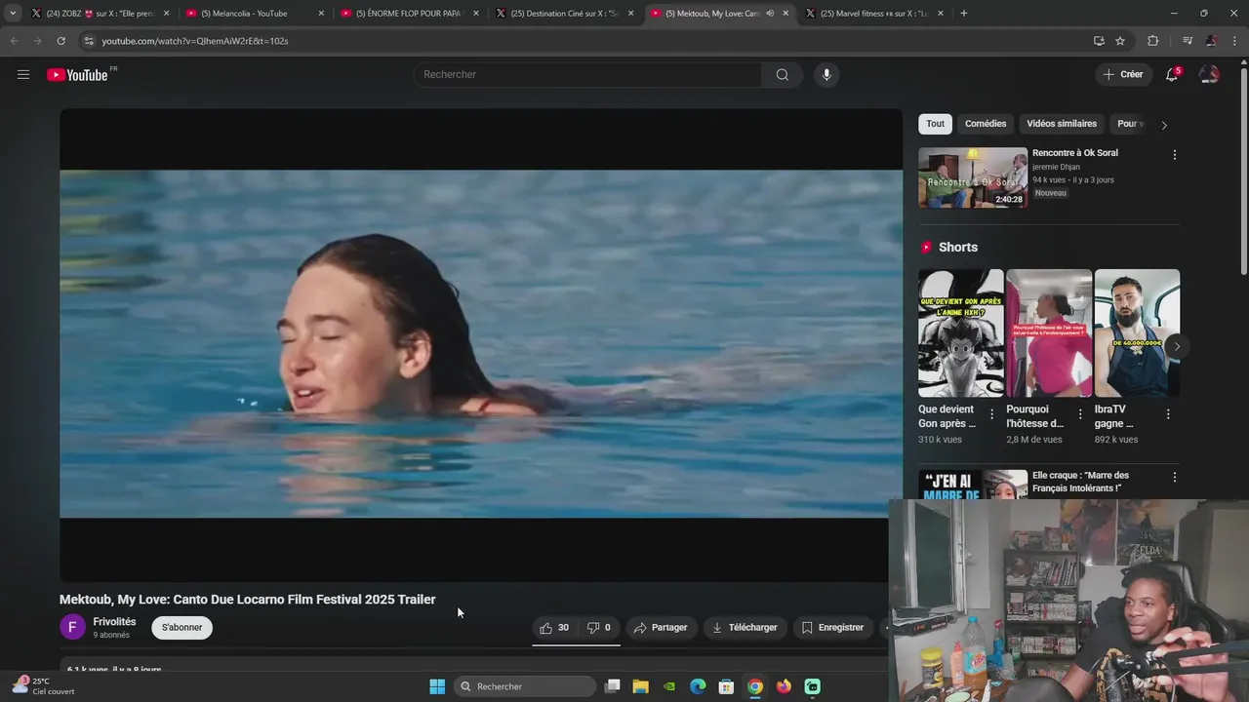Open Task View on taskbar
The height and width of the screenshot is (702, 1249).
click(x=612, y=686)
